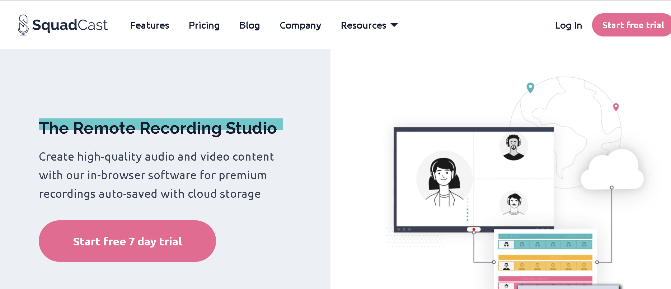671x289 pixels.
Task: Click the Start free trial button
Action: coord(632,25)
